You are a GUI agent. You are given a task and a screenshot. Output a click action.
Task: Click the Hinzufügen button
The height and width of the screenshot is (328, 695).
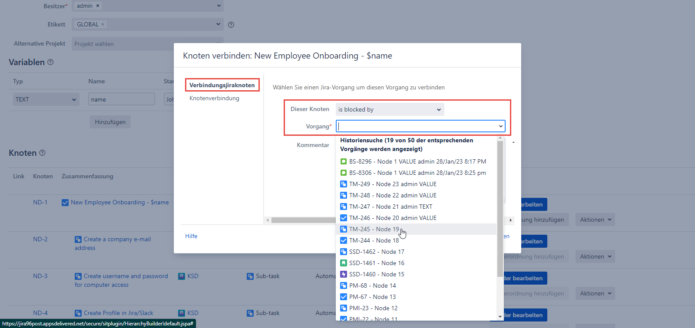pyautogui.click(x=110, y=122)
